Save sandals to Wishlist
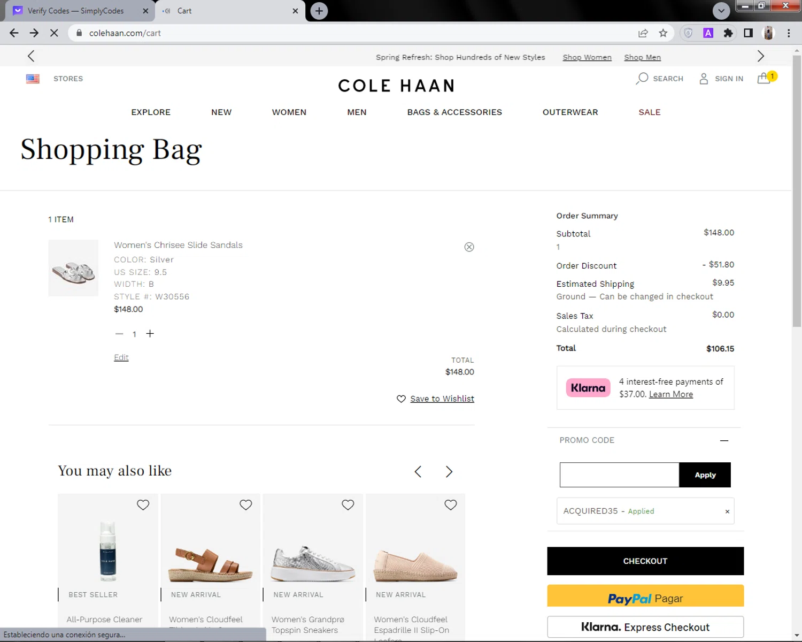Viewport: 802px width, 642px height. [x=435, y=399]
